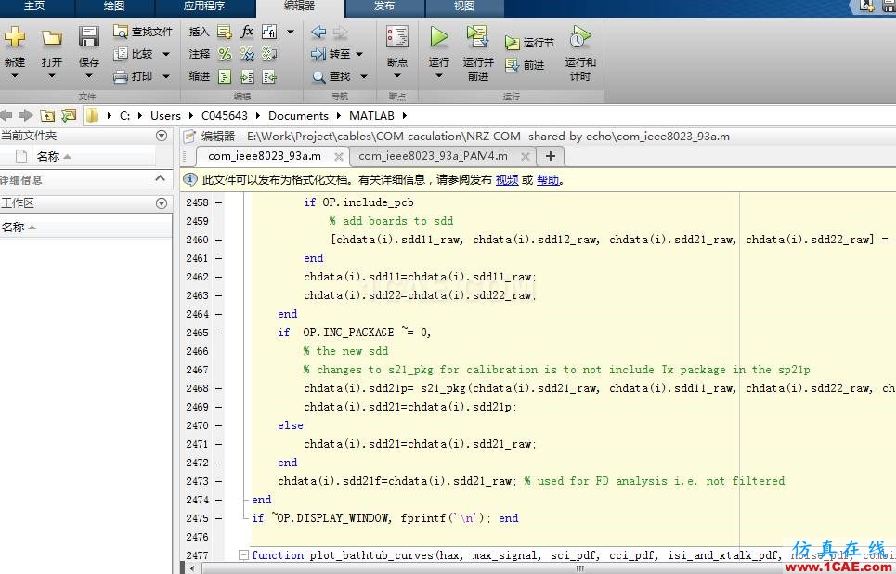Navigate forward with grey right arrow
The width and height of the screenshot is (896, 574).
pyautogui.click(x=340, y=32)
